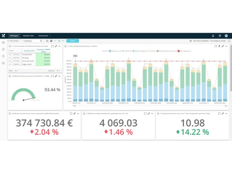232x174 pixels.
Task: Expand widget 1 store locations to fullscreen
Action: click(52, 46)
